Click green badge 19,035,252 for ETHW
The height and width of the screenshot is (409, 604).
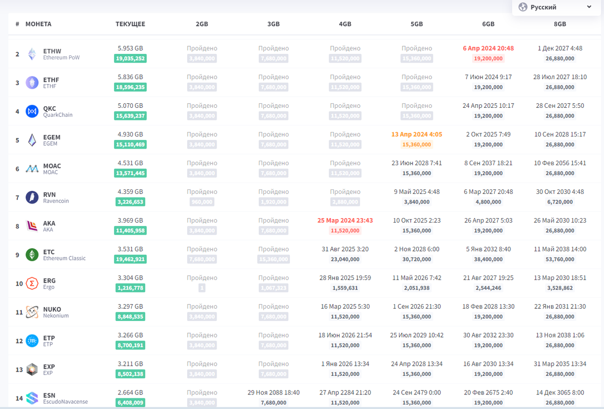click(130, 58)
